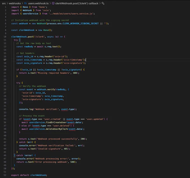The width and height of the screenshot is (190, 178).
Task: Click line number 35 in the gutter
Action: (5, 119)
